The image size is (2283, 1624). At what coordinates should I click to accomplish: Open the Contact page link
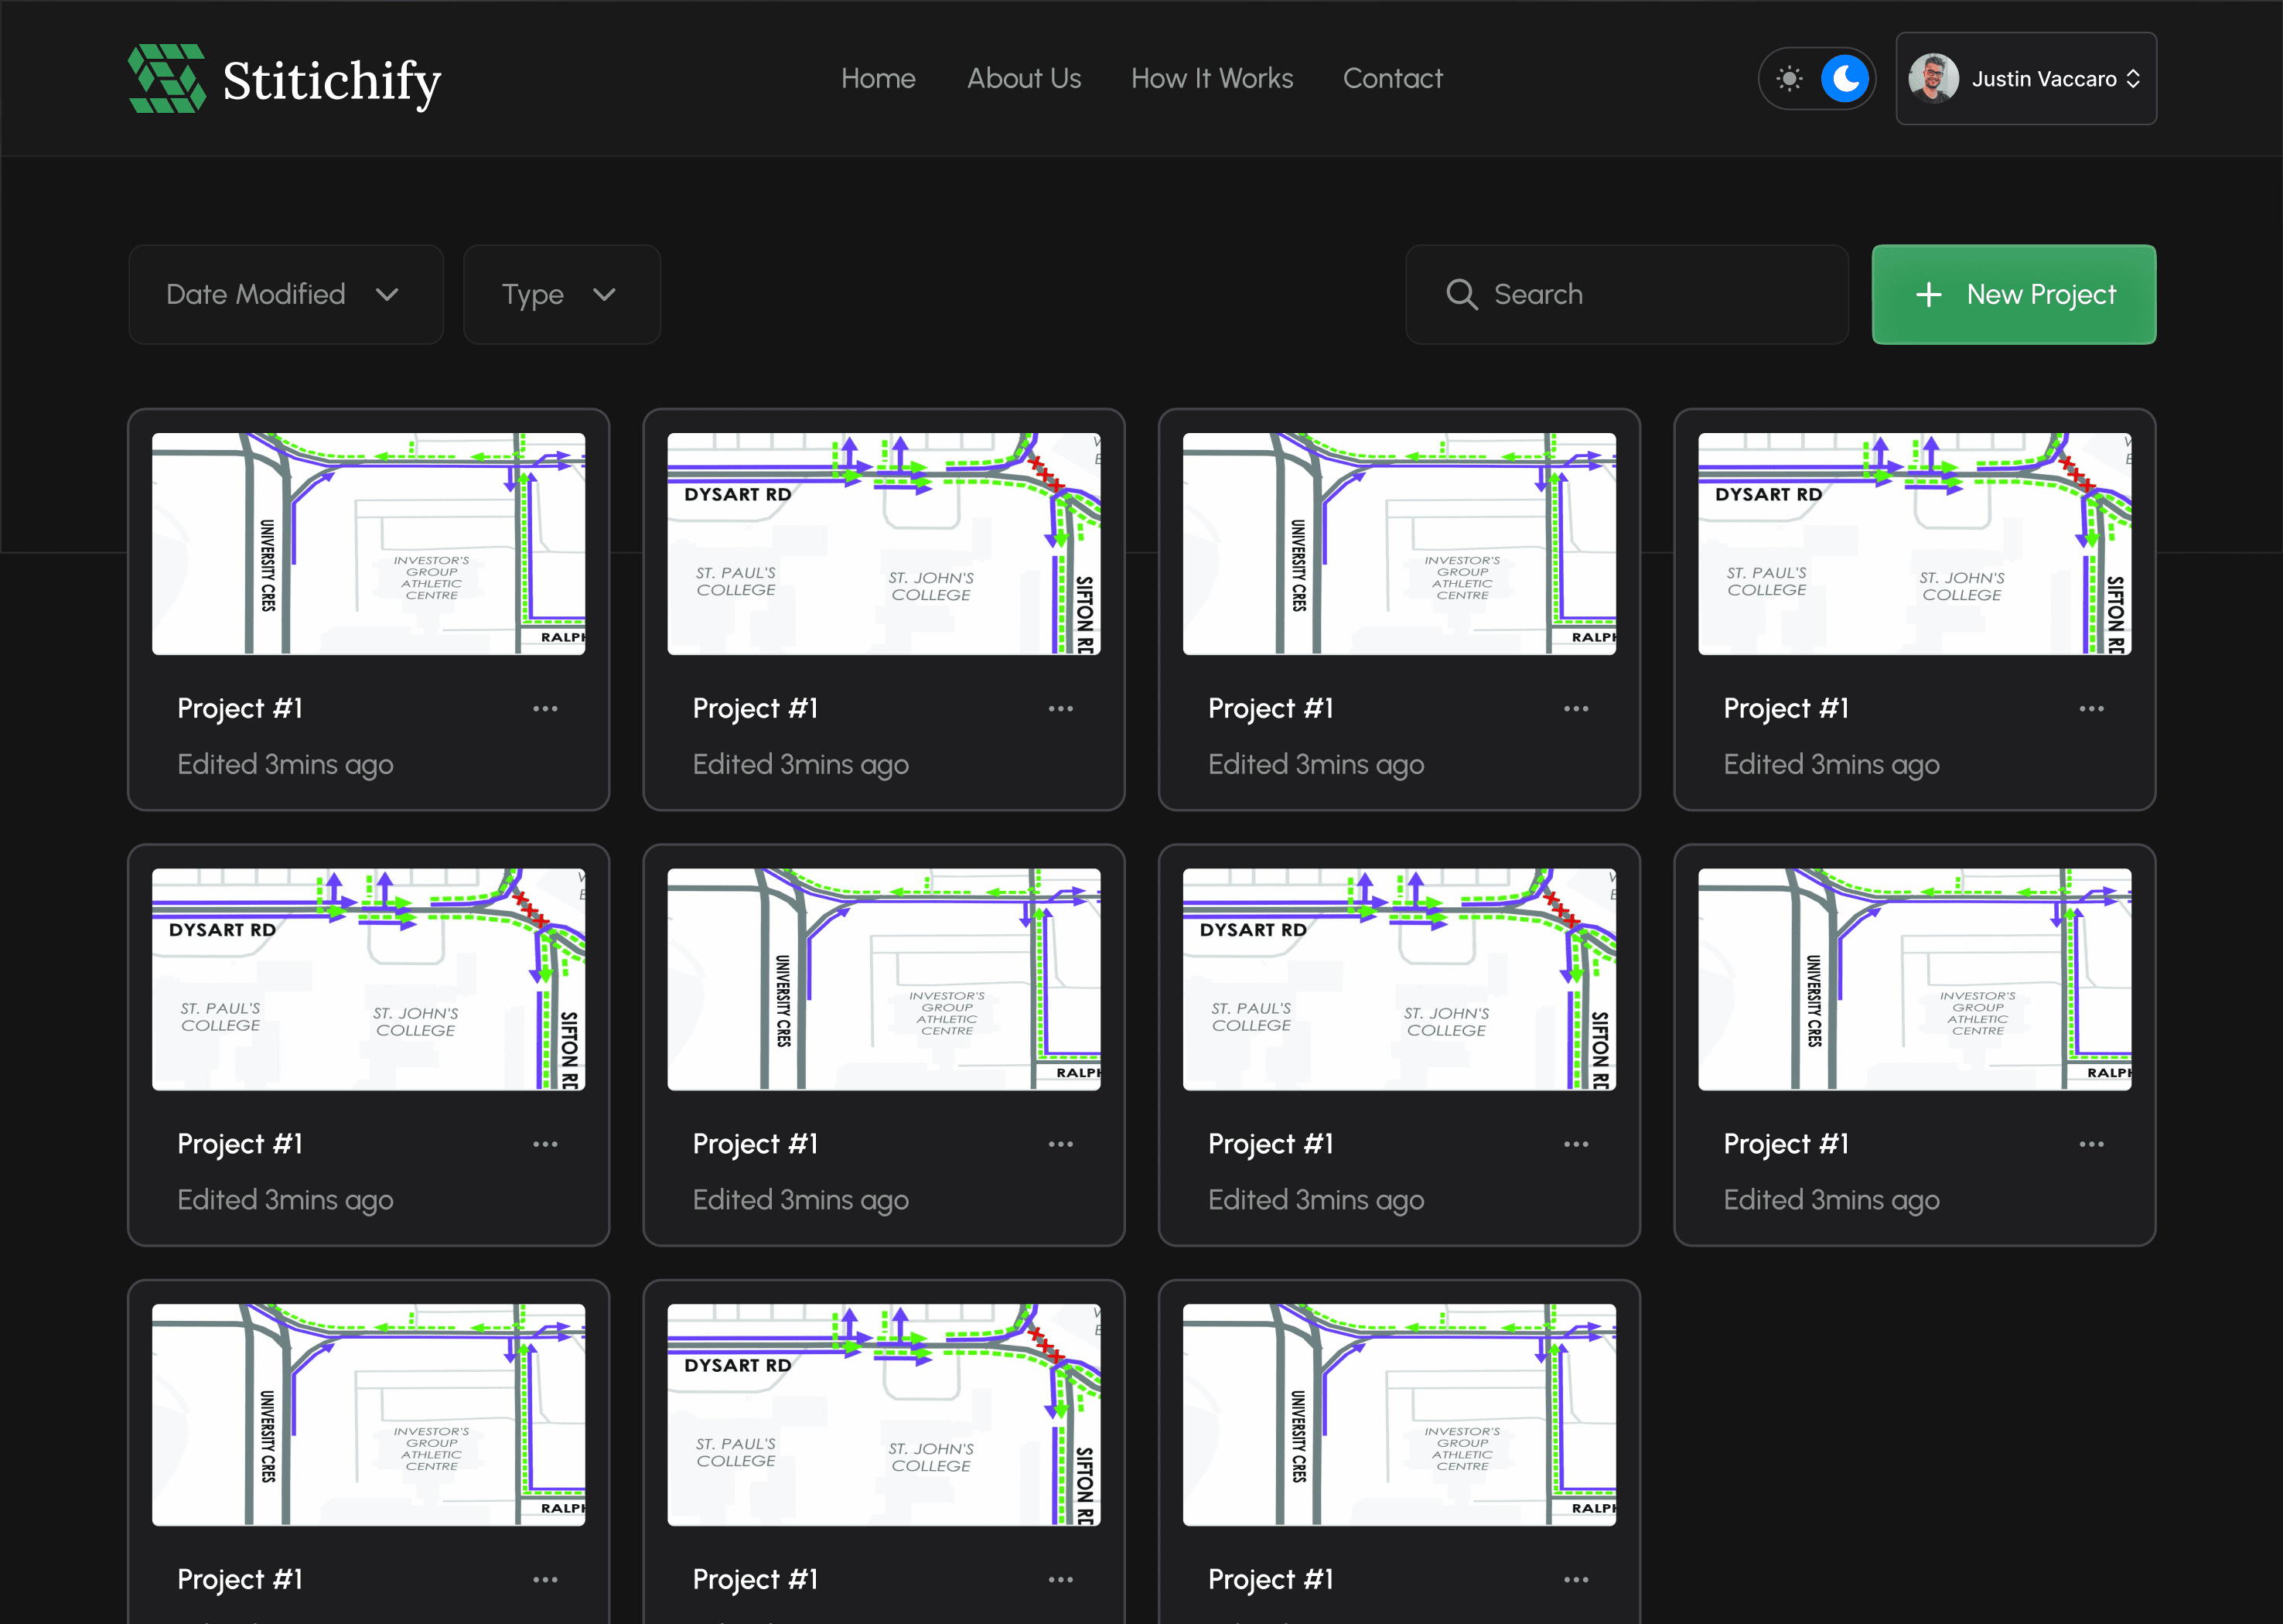1392,78
